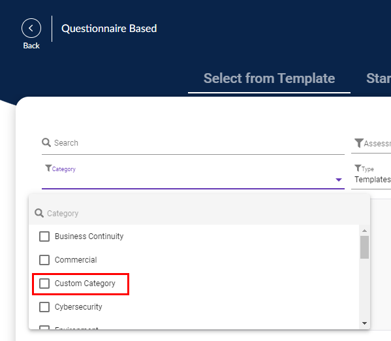This screenshot has height=341, width=391.
Task: Check the Commercial checkbox
Action: pos(44,260)
